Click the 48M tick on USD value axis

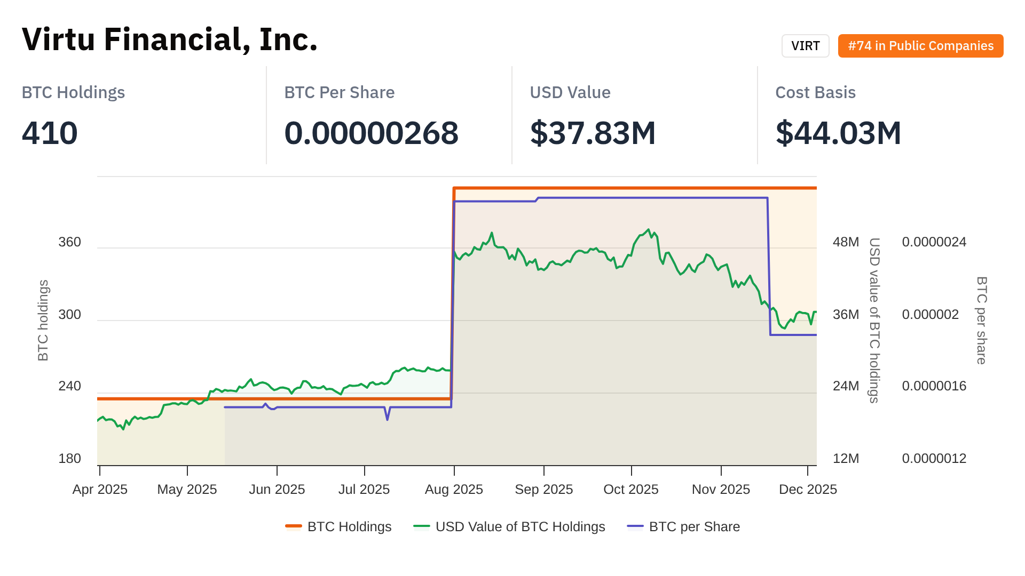(846, 242)
